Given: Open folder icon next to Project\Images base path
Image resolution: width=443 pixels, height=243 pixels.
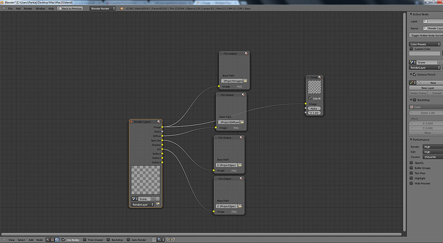Looking at the screenshot, I should 245,81.
